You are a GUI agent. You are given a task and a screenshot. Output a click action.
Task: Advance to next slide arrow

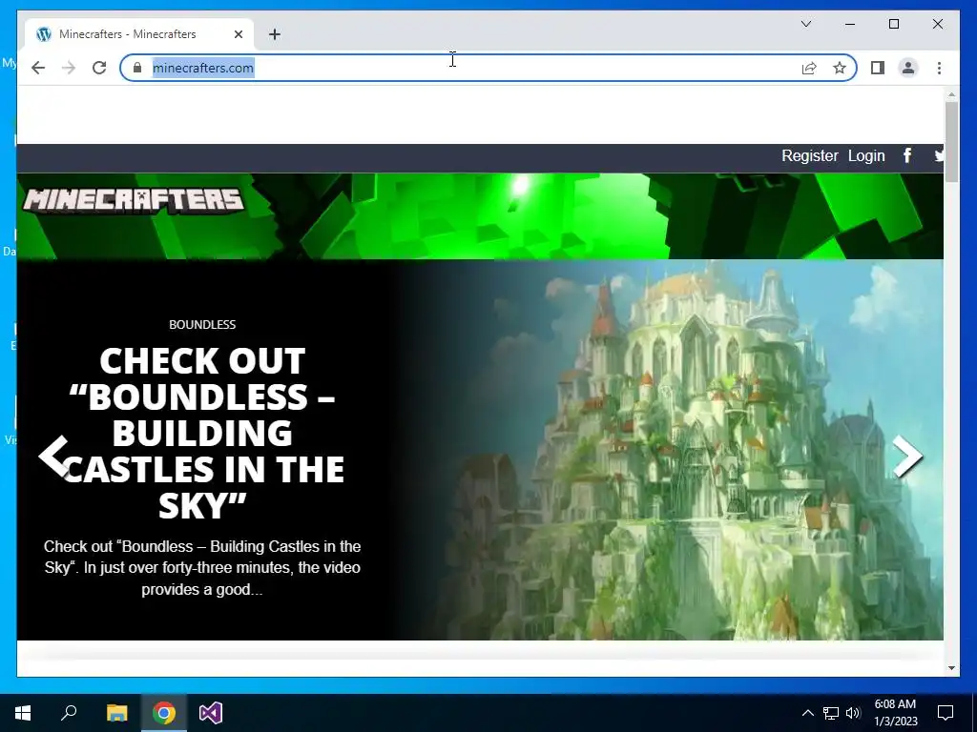[x=907, y=457]
